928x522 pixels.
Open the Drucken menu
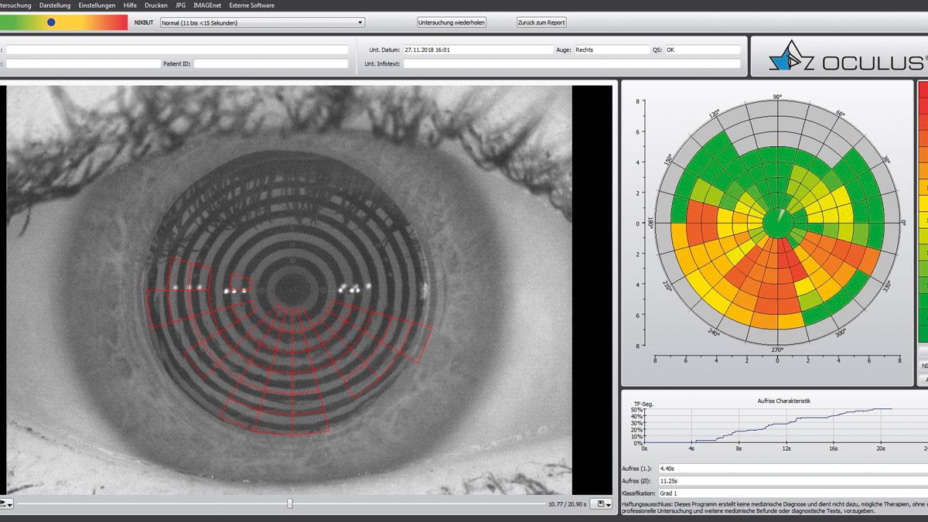coord(155,5)
